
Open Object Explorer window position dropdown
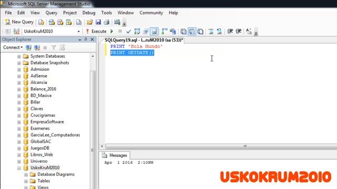pos(80,40)
